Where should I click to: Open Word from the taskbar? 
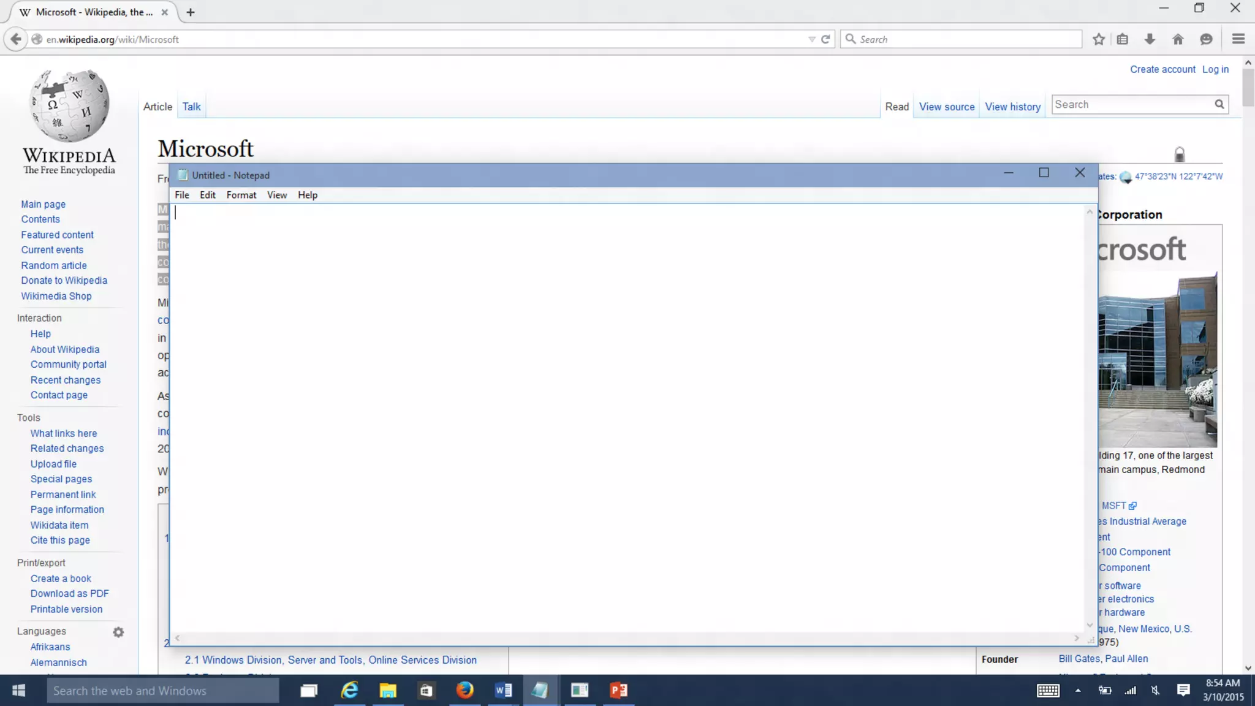(503, 691)
